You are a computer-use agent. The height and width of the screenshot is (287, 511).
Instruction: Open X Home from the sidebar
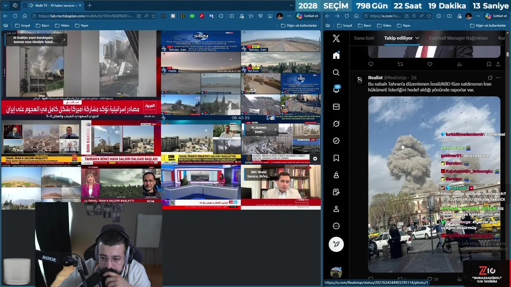pyautogui.click(x=336, y=55)
